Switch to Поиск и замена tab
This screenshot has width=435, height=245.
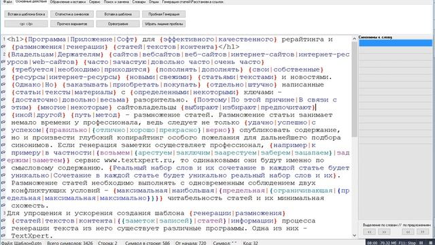pyautogui.click(x=116, y=1)
